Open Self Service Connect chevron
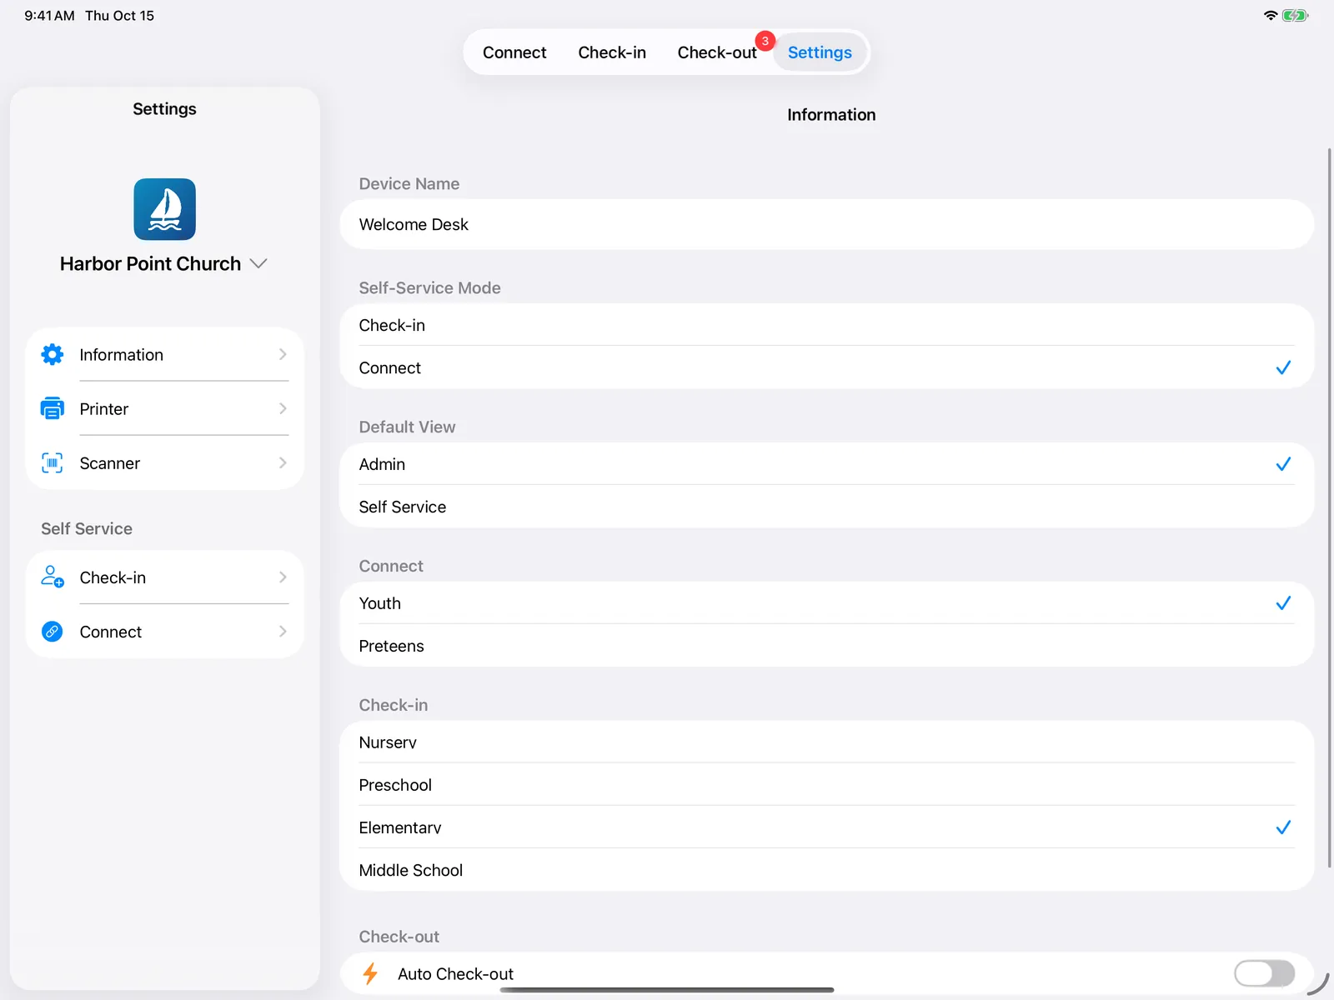This screenshot has height=1000, width=1334. [283, 632]
